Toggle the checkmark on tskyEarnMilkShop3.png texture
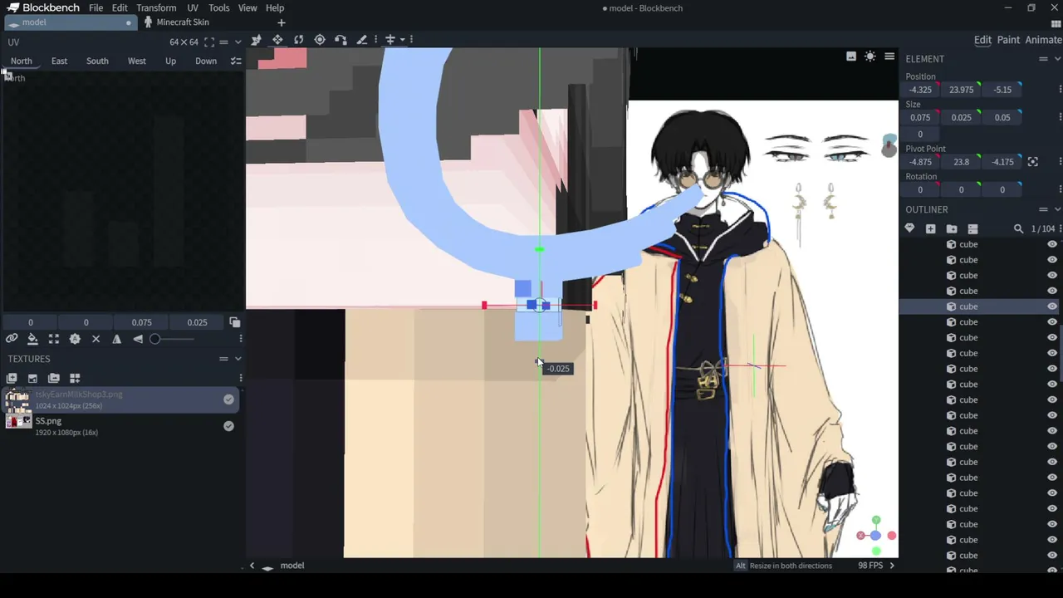Image resolution: width=1063 pixels, height=598 pixels. point(228,399)
